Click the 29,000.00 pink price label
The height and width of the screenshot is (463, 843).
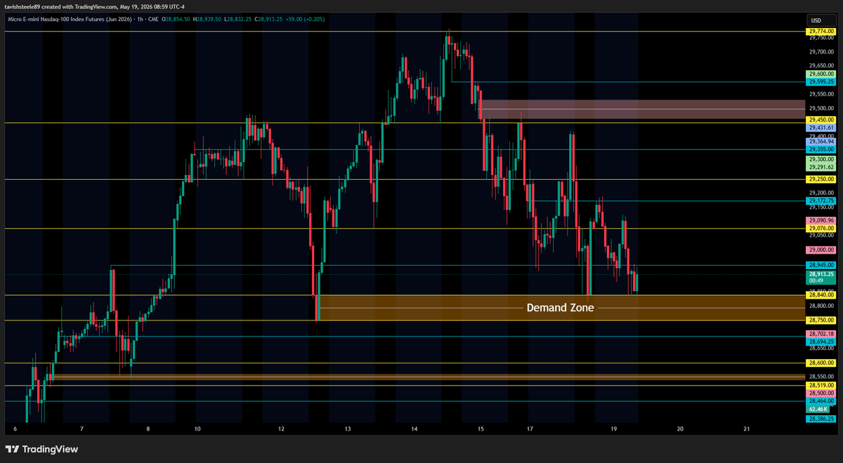(821, 249)
